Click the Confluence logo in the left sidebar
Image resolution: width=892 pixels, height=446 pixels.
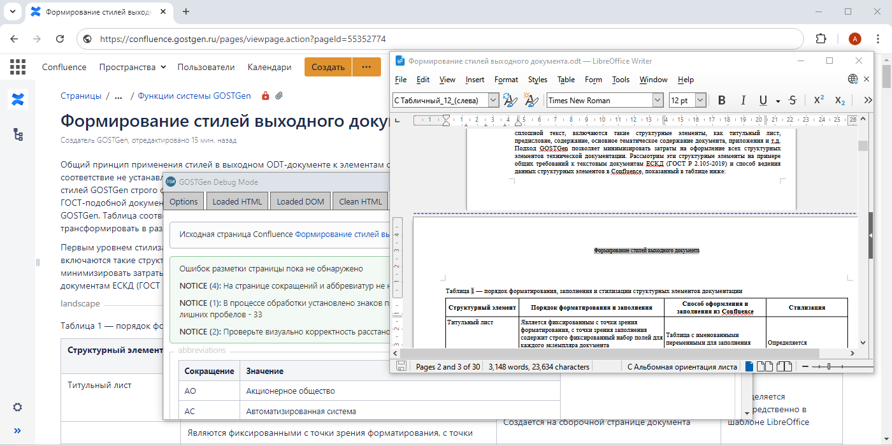pyautogui.click(x=18, y=99)
